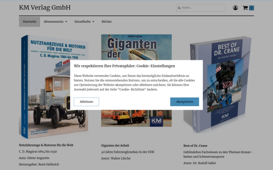Click text 'Autor: Walter Lütche'
The image size is (273, 170).
click(116, 158)
